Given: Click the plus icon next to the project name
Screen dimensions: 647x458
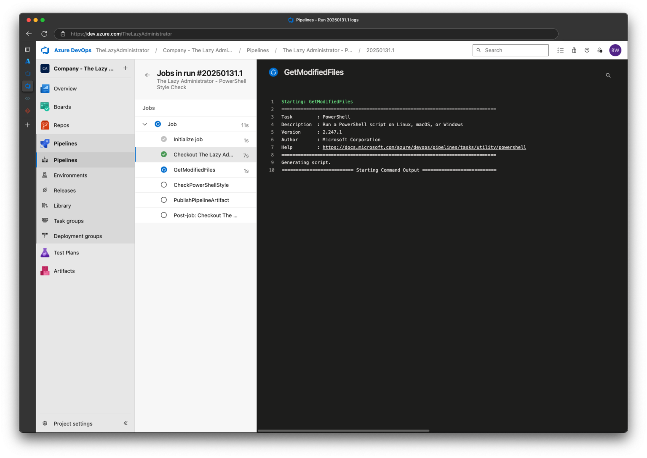Looking at the screenshot, I should pos(126,68).
